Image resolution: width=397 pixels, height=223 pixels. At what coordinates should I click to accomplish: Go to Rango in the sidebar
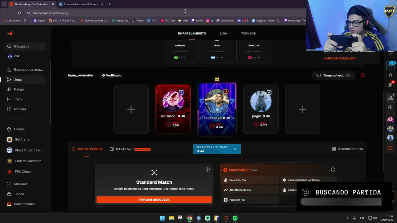tap(25, 89)
